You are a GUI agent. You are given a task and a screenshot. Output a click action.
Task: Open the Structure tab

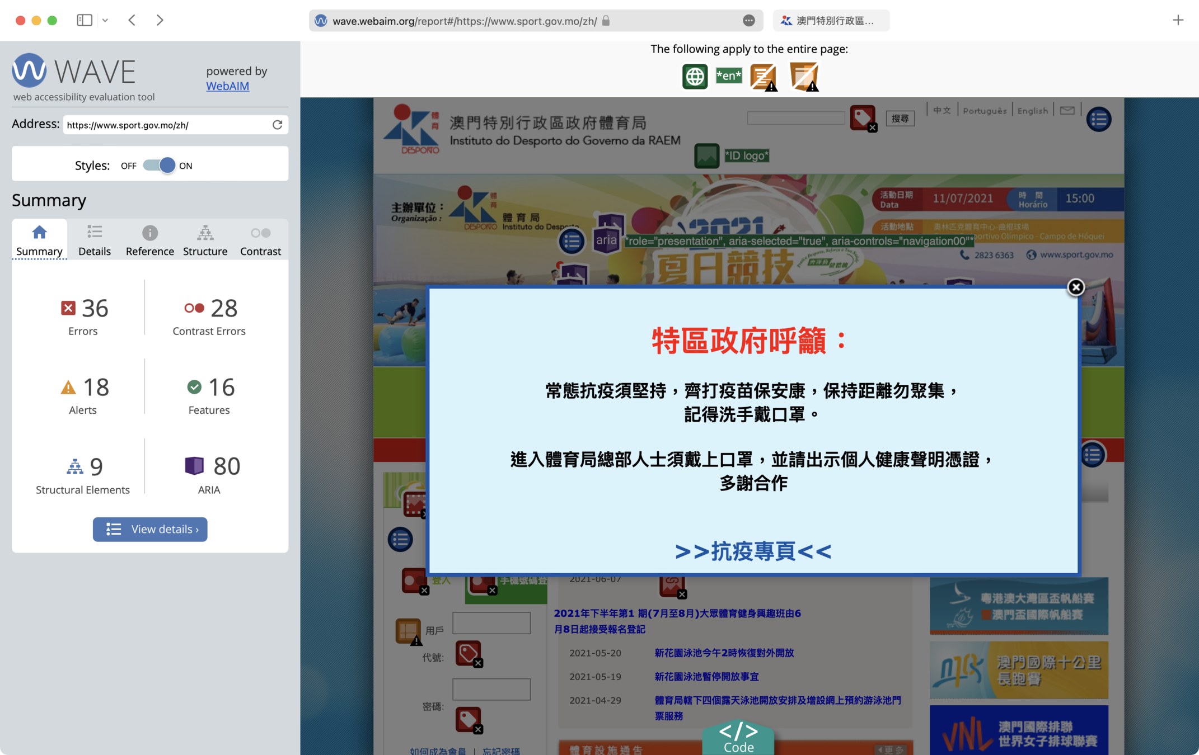(205, 240)
